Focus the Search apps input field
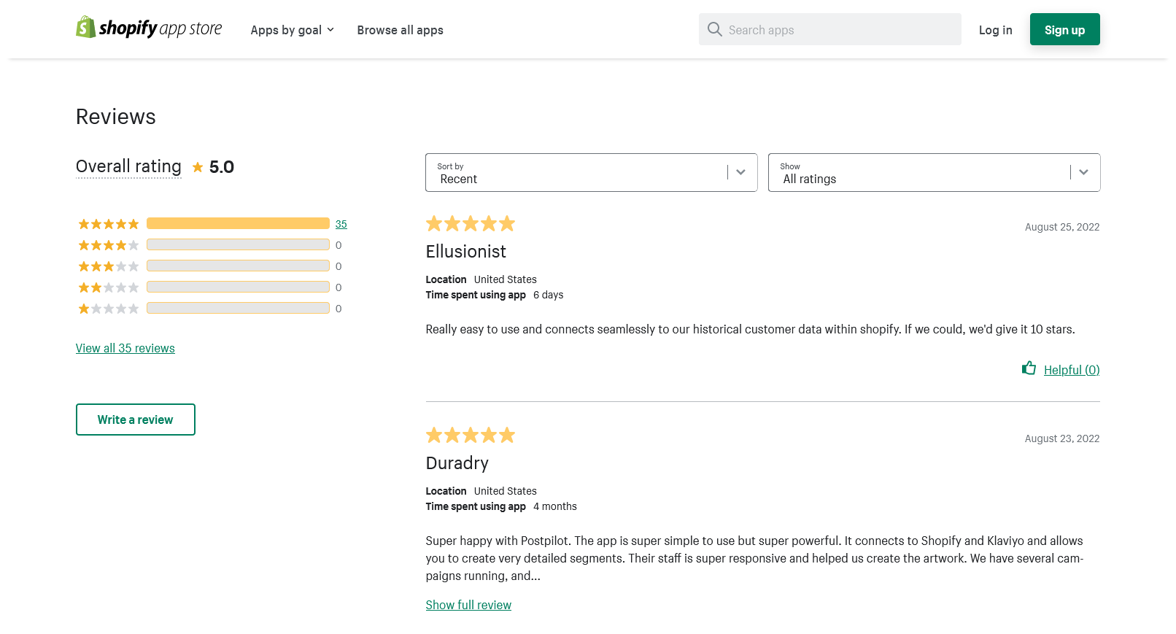 point(839,30)
